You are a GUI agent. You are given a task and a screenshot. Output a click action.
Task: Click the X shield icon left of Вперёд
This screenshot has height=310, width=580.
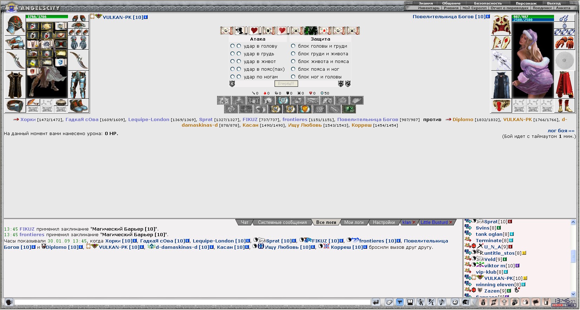[232, 84]
